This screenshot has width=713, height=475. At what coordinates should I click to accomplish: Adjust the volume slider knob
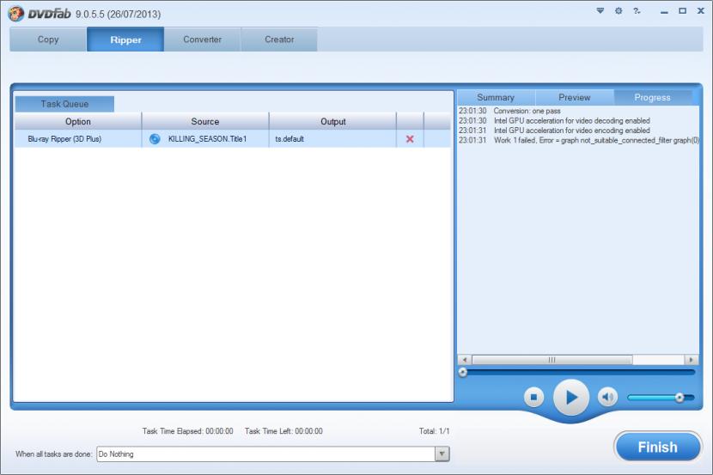tap(679, 398)
